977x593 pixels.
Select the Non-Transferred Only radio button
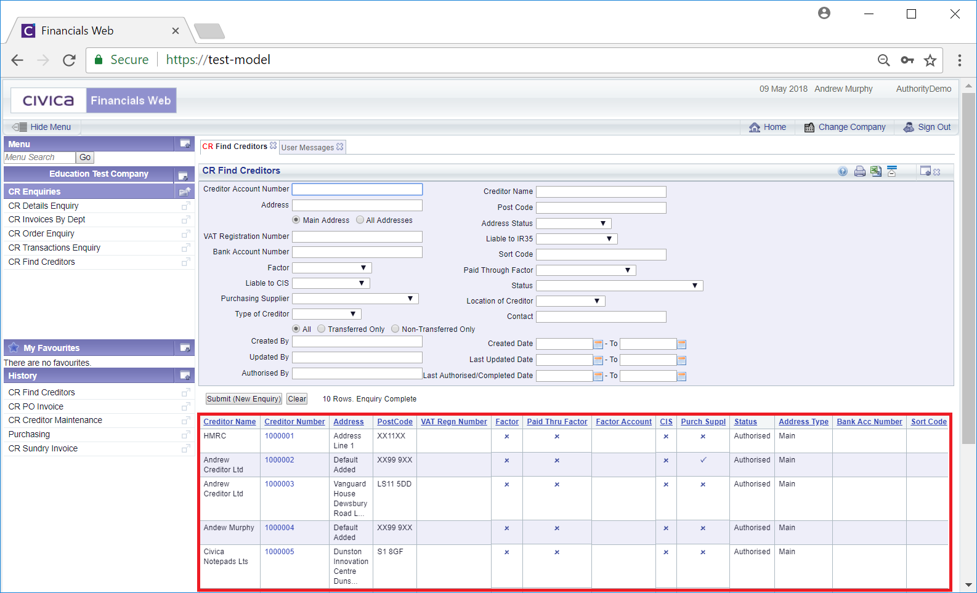(x=395, y=329)
